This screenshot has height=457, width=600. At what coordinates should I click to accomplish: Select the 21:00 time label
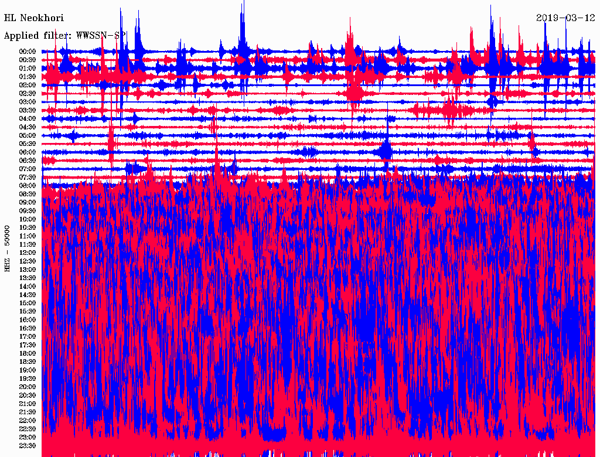tap(28, 404)
